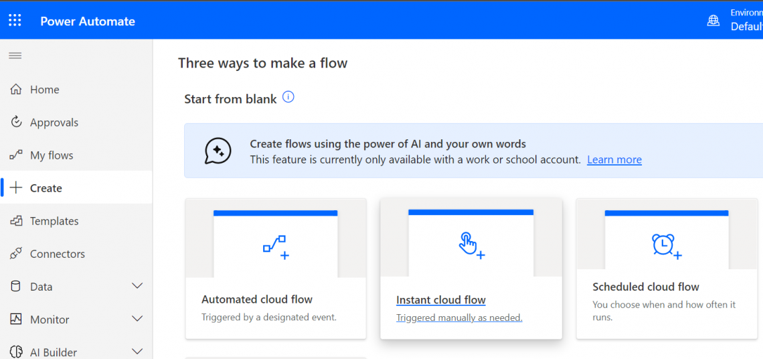Expand the Monitor section chevron
Screen dimensions: 763x359
(x=137, y=319)
